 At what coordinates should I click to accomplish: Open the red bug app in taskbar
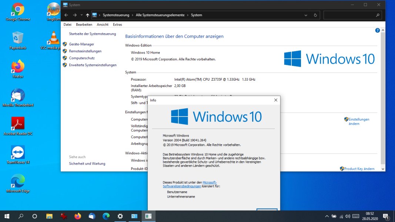63,216
